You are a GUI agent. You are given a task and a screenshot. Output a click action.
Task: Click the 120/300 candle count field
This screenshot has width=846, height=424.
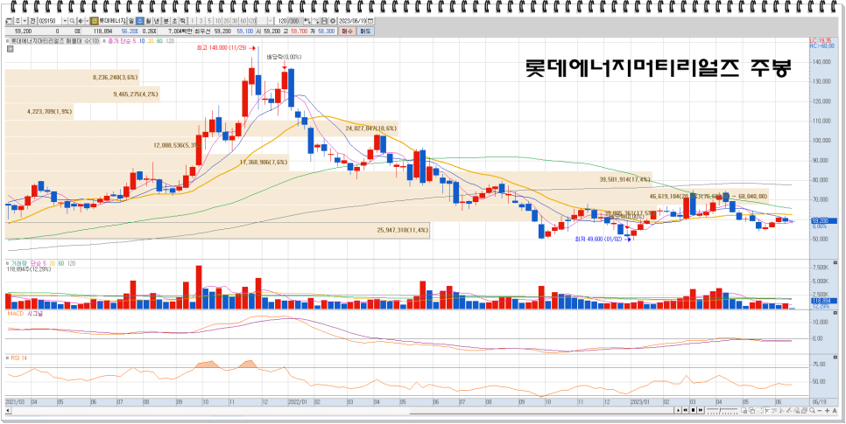(287, 21)
